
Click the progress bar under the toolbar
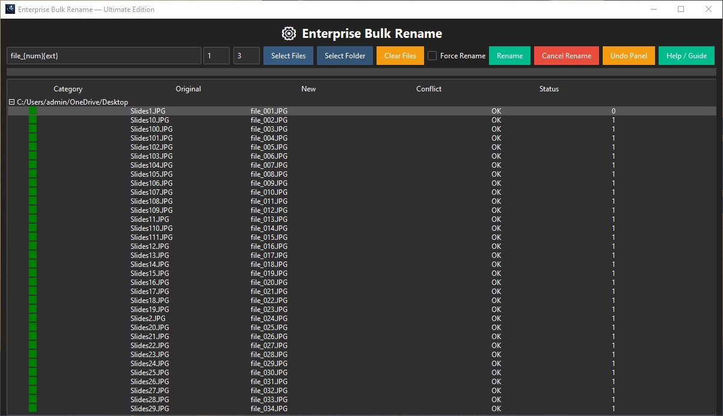click(x=361, y=72)
